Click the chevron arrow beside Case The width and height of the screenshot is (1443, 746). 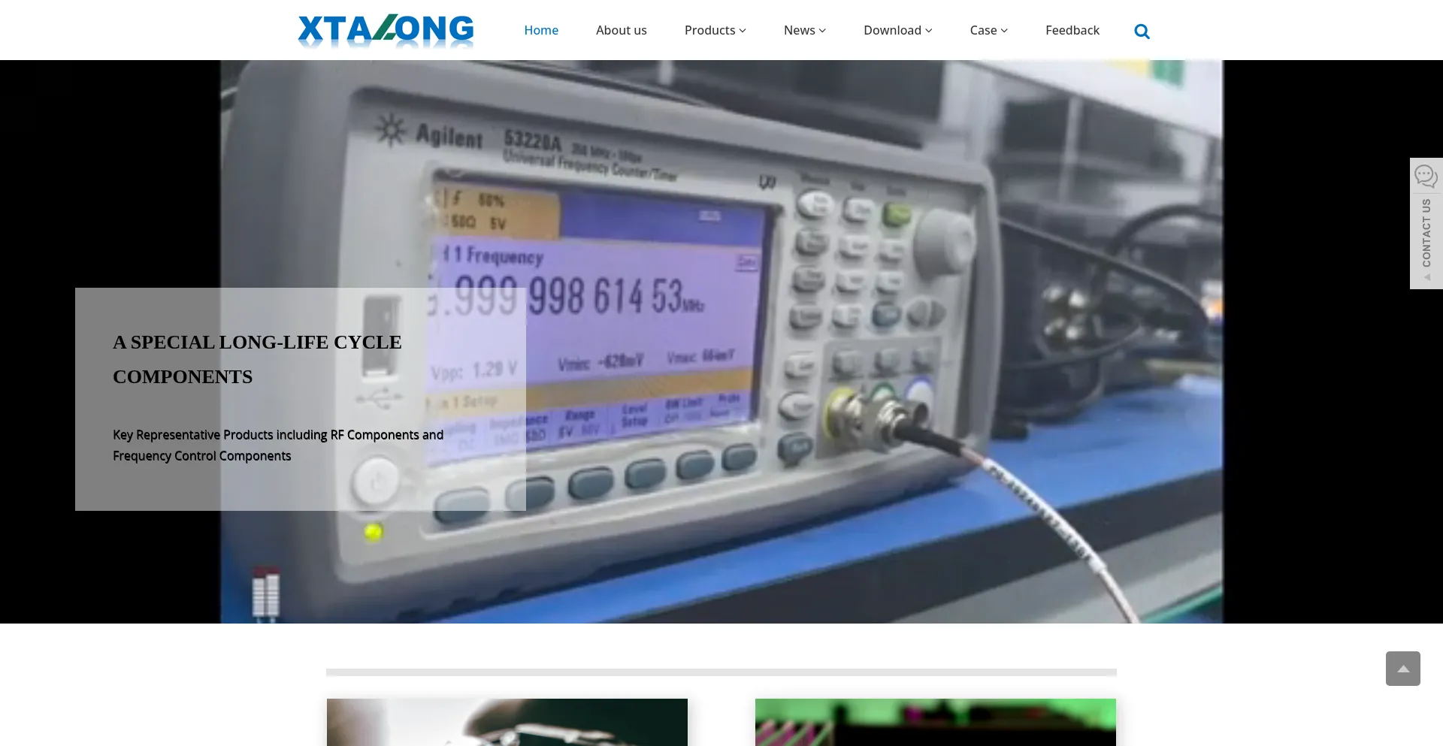click(x=1004, y=31)
